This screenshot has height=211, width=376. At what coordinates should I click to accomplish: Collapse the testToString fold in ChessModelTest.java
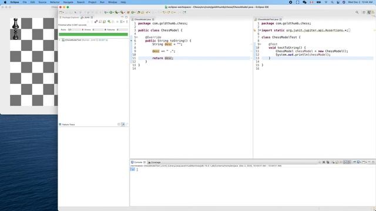point(260,45)
